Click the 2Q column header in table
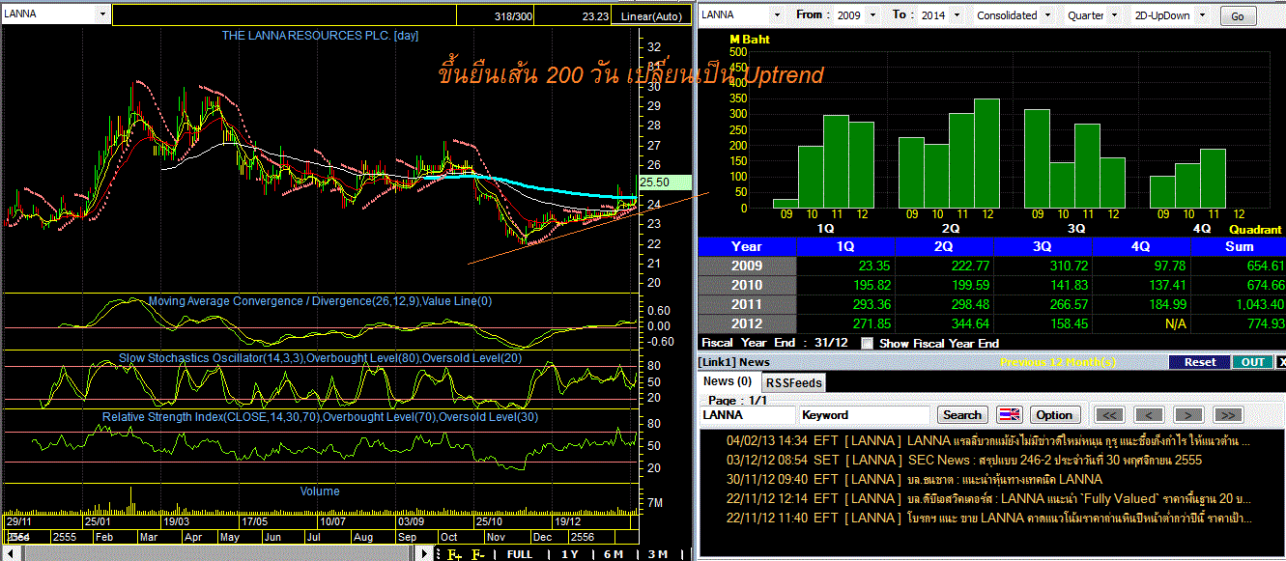Viewport: 1286px width, 561px height. click(x=944, y=246)
